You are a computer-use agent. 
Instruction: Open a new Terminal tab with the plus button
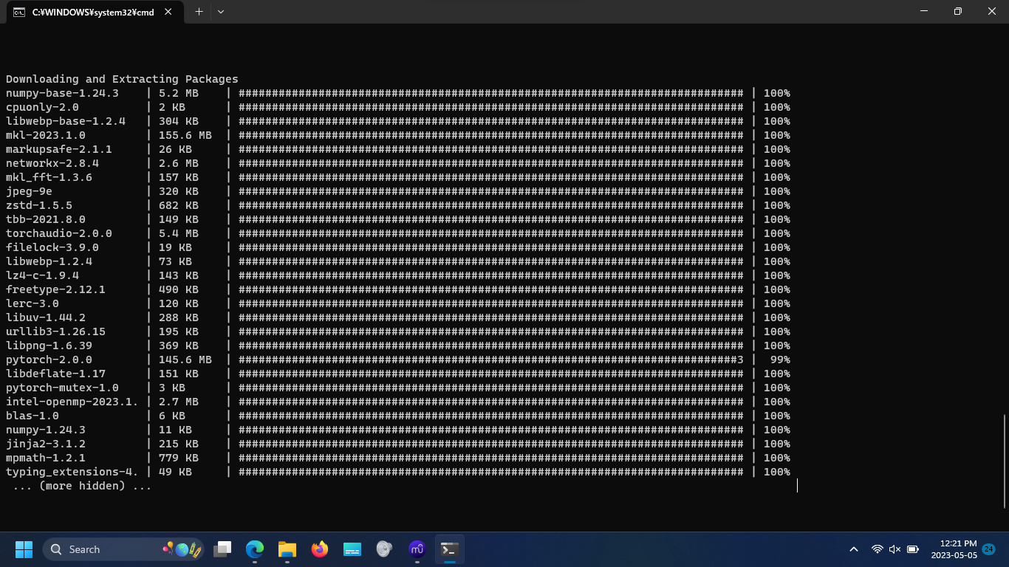click(199, 11)
